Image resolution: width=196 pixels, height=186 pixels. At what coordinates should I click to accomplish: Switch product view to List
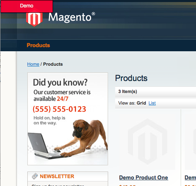tap(152, 103)
